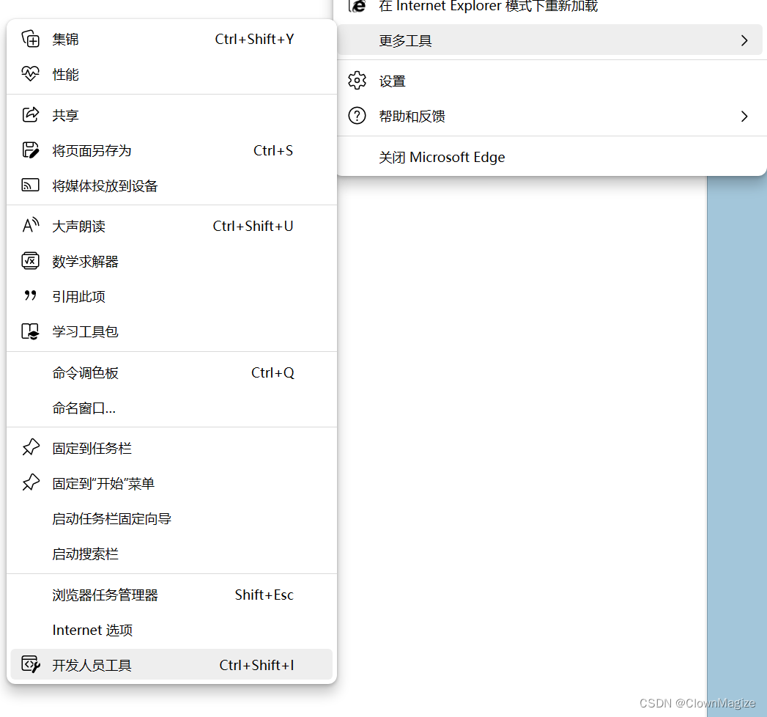Screen dimensions: 767x717
Task: Click the Shift+Esc shortcut text
Action: [x=264, y=595]
